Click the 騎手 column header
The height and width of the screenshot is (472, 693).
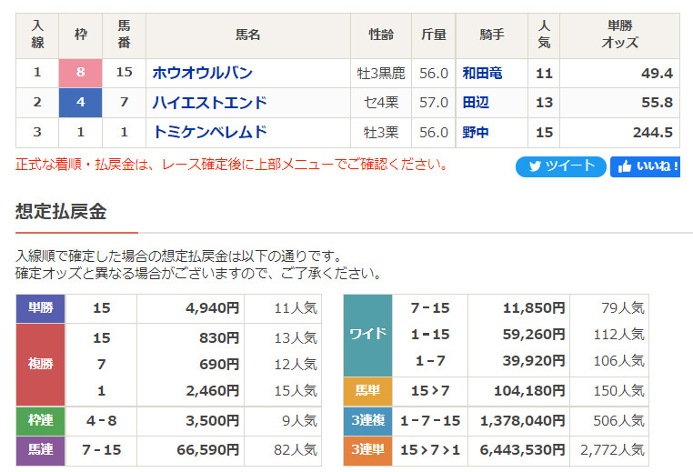point(492,35)
